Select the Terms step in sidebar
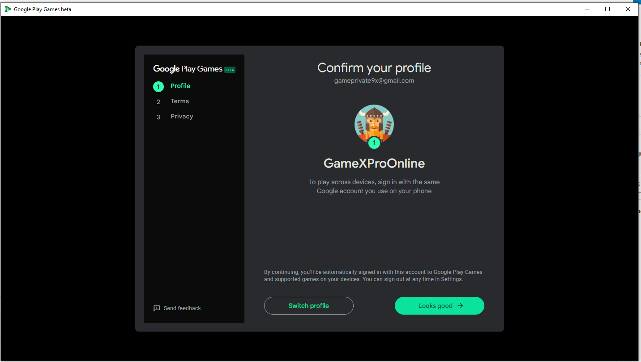The image size is (641, 362). [179, 101]
